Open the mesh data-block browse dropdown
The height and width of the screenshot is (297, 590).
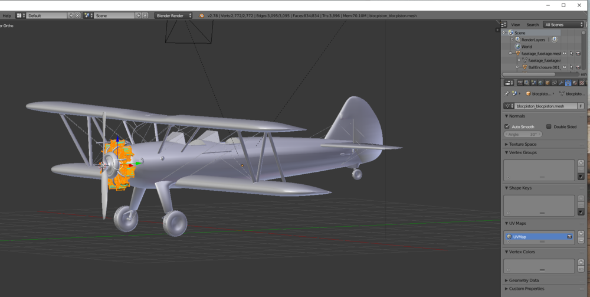coord(509,106)
